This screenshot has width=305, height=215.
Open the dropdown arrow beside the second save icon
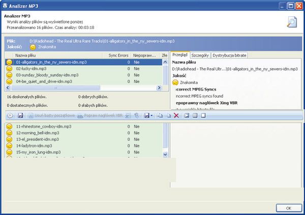click(x=152, y=116)
